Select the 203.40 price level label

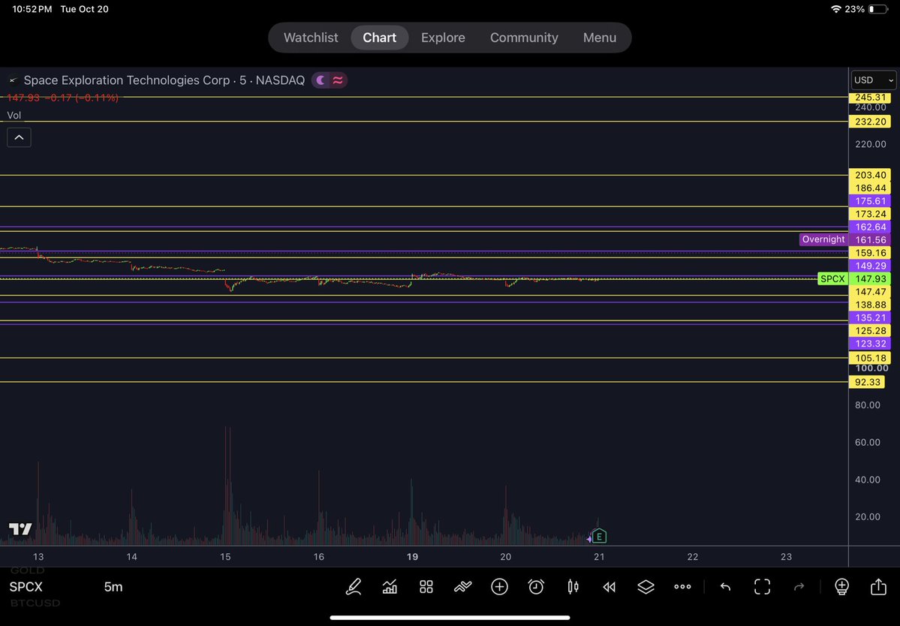pyautogui.click(x=870, y=175)
